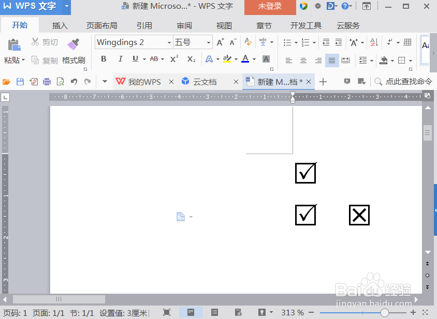The width and height of the screenshot is (437, 319).
Task: Click the export to PDF icon
Action: [x=34, y=82]
